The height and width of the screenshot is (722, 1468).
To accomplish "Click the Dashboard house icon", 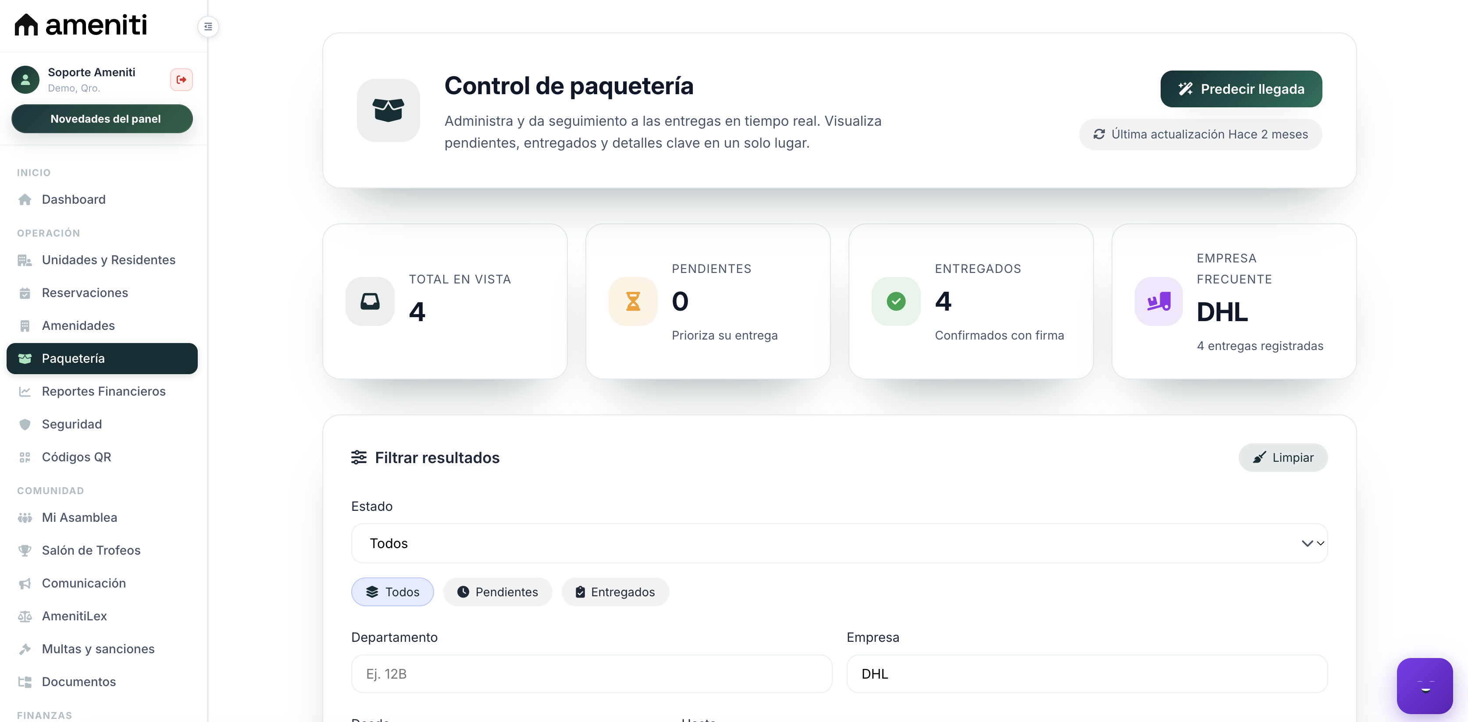I will click(25, 199).
